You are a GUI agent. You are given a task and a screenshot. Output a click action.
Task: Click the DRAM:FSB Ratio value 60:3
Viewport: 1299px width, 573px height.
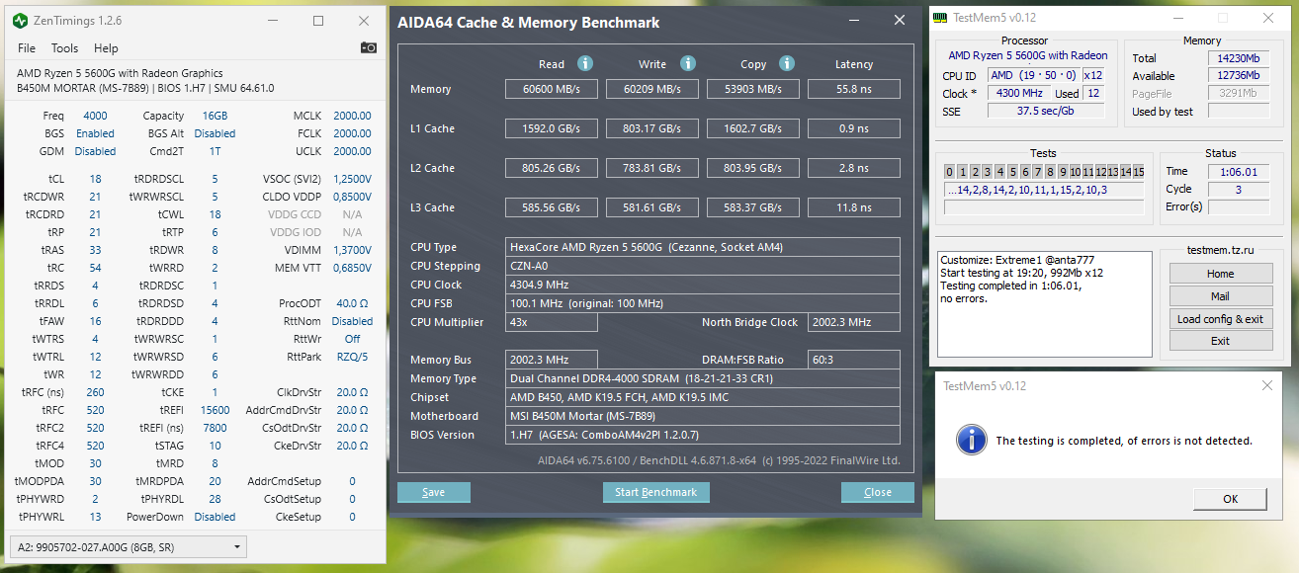point(854,360)
